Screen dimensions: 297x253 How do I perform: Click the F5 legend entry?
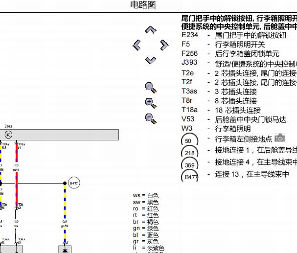(x=223, y=45)
